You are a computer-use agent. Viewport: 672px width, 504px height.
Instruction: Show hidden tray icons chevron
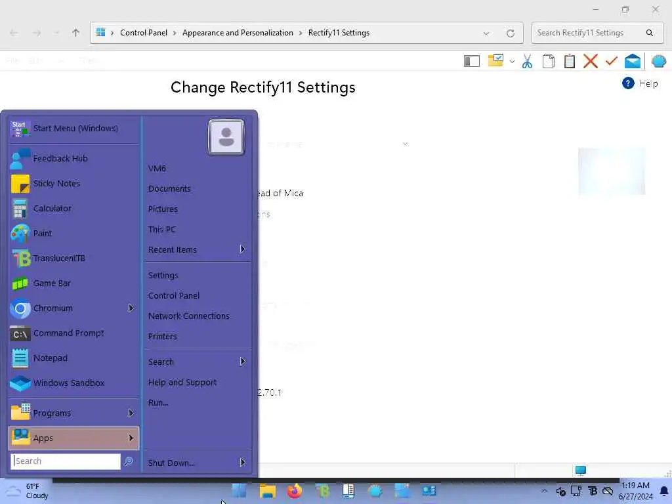coord(544,491)
